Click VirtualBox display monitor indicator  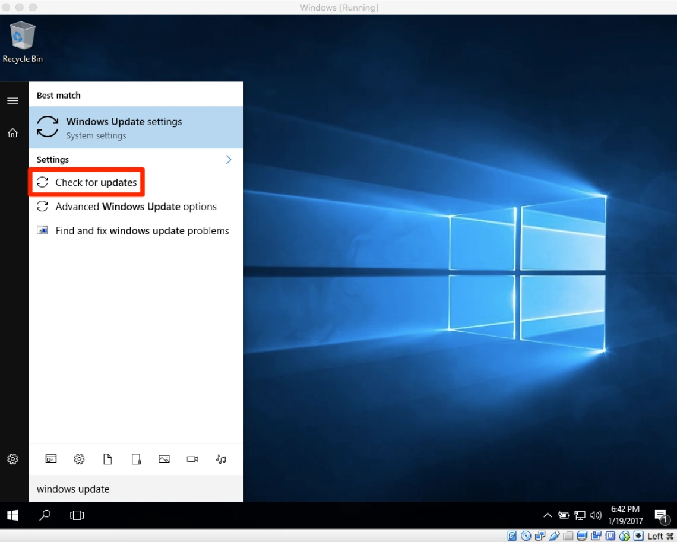(x=582, y=536)
